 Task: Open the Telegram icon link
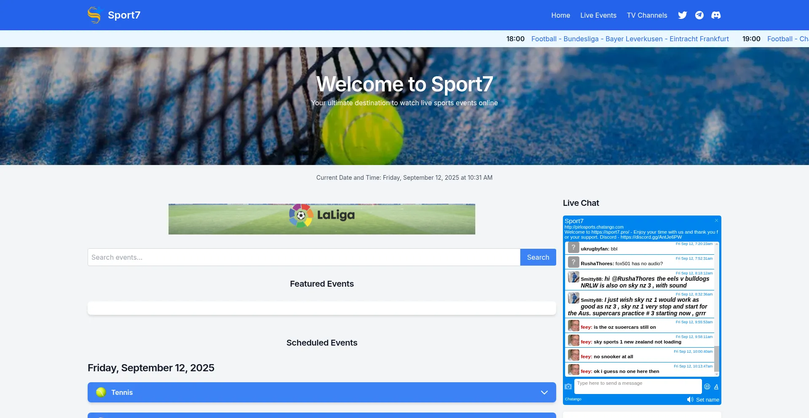point(699,15)
